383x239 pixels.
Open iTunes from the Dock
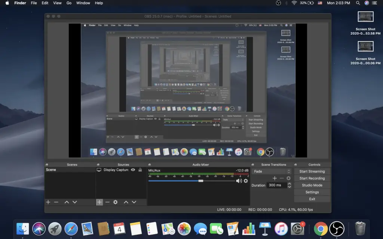281,229
